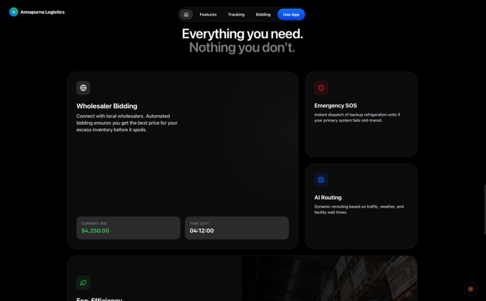Click the TIME LEFT label
This screenshot has width=486, height=301.
tap(200, 223)
